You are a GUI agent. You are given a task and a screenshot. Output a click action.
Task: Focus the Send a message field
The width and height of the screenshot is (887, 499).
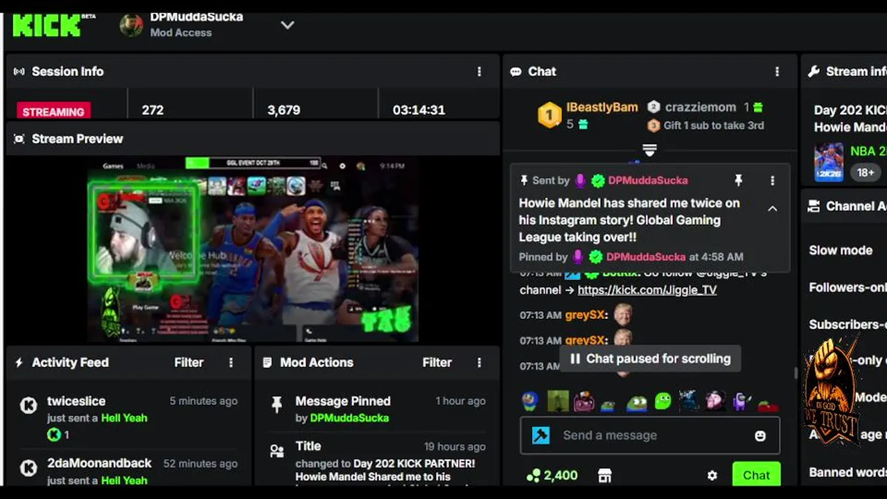click(x=650, y=435)
